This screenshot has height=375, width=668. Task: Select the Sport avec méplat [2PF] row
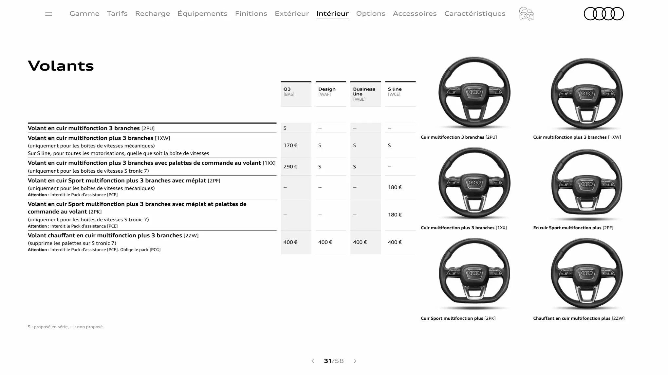click(152, 187)
